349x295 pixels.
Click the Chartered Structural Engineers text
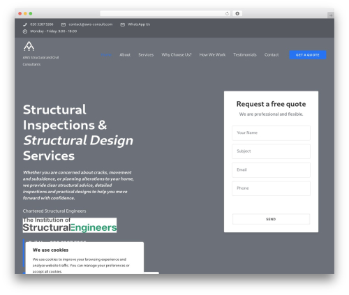pyautogui.click(x=54, y=211)
